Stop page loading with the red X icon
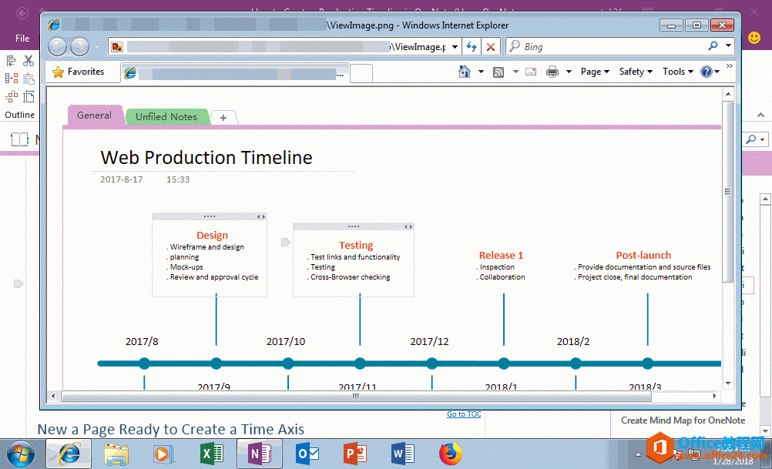Image resolution: width=772 pixels, height=469 pixels. (x=491, y=46)
